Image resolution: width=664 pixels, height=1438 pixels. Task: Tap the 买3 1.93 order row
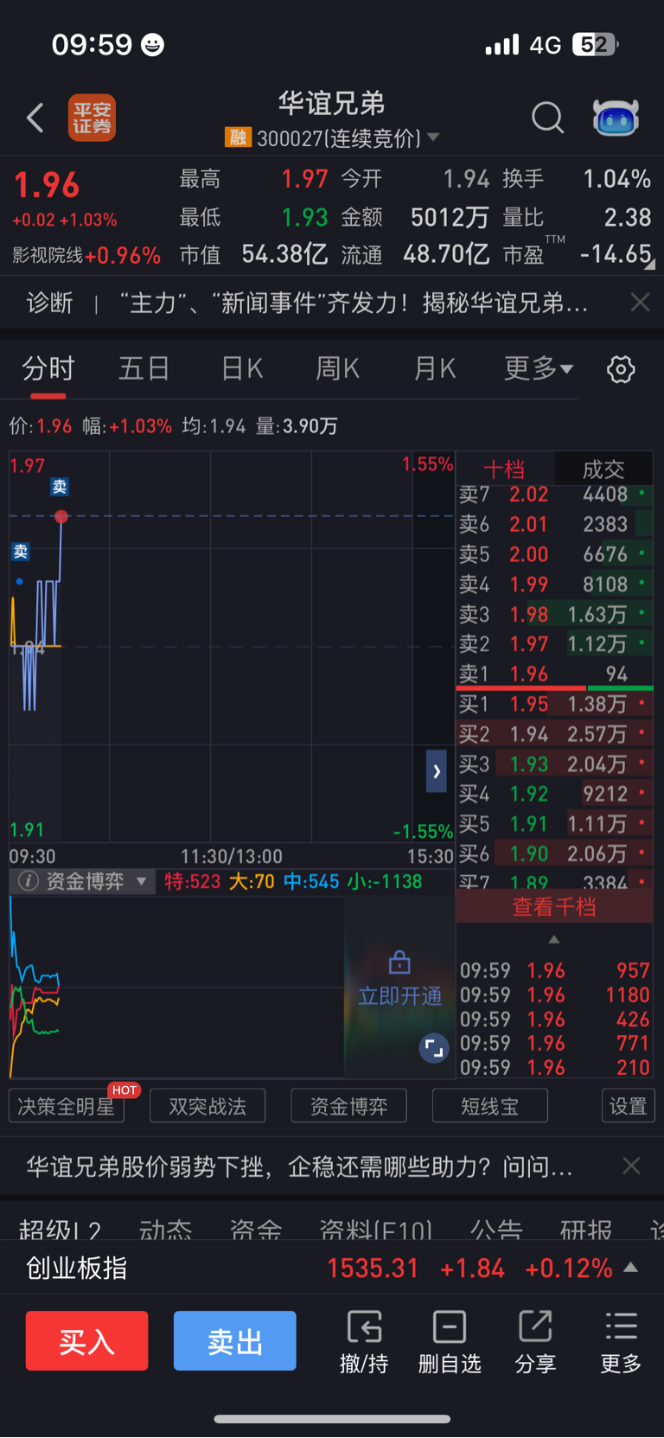pos(554,764)
